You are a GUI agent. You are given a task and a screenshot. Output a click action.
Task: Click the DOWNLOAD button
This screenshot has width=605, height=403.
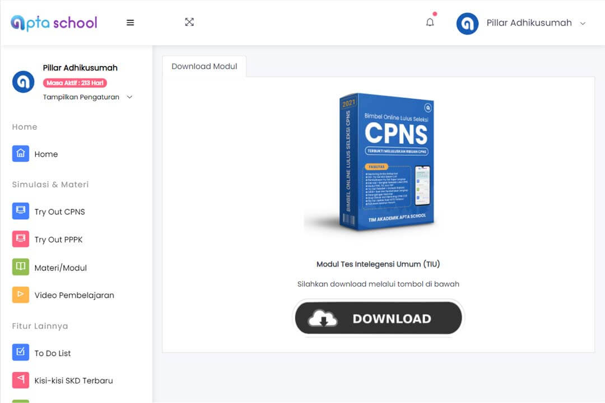coord(378,318)
